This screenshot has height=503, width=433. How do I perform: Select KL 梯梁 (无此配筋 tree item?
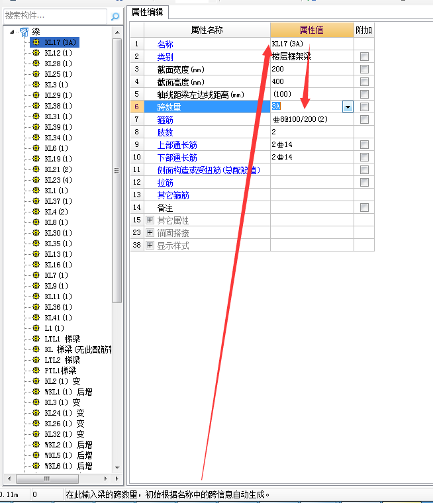click(78, 349)
